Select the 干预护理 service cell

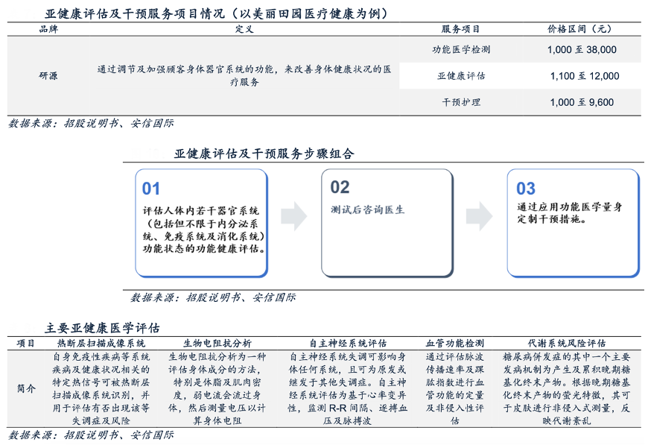[x=461, y=102]
